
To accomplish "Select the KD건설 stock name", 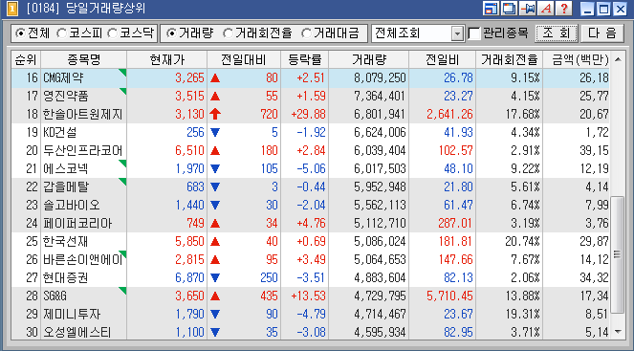I will 59,133.
